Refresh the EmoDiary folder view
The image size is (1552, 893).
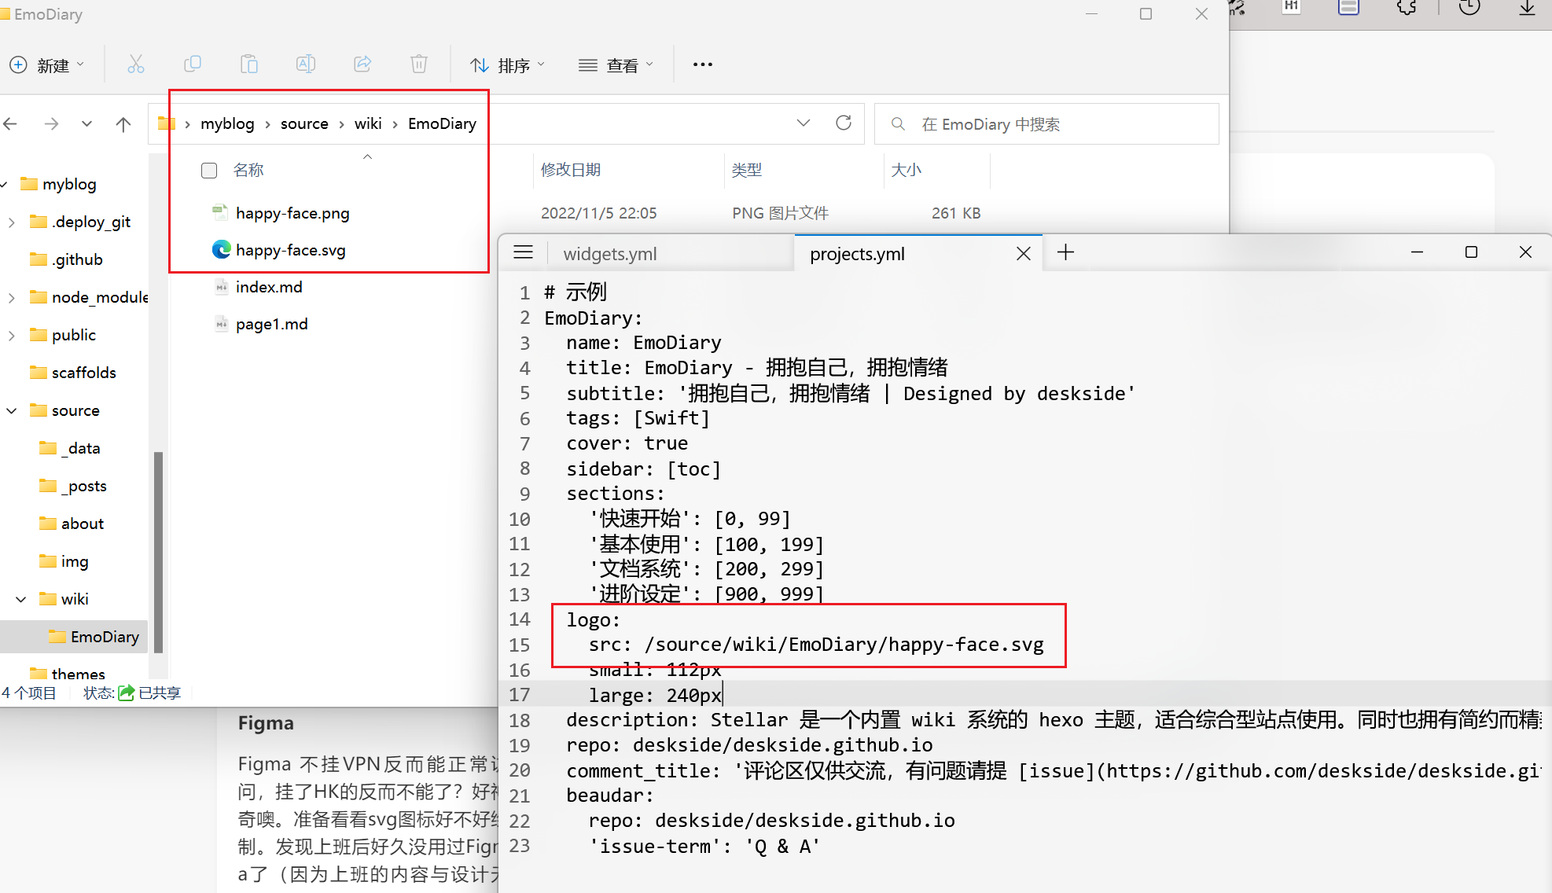844,123
